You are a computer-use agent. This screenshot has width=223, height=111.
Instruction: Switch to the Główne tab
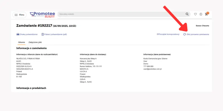tap(21, 42)
